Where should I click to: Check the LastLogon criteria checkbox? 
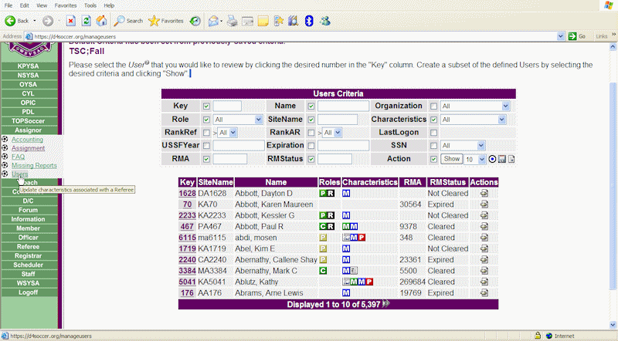(x=433, y=133)
